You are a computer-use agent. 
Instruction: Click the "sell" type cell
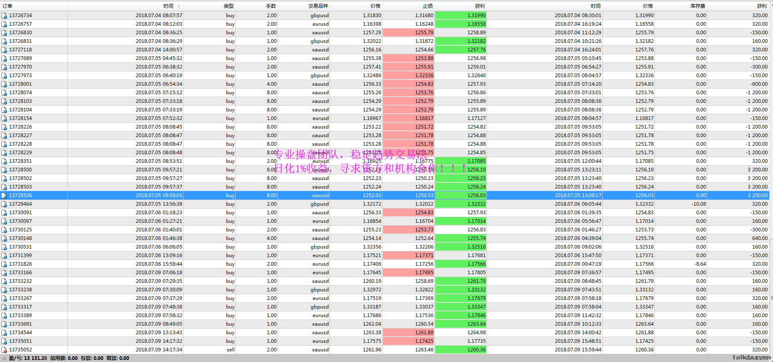(x=230, y=350)
